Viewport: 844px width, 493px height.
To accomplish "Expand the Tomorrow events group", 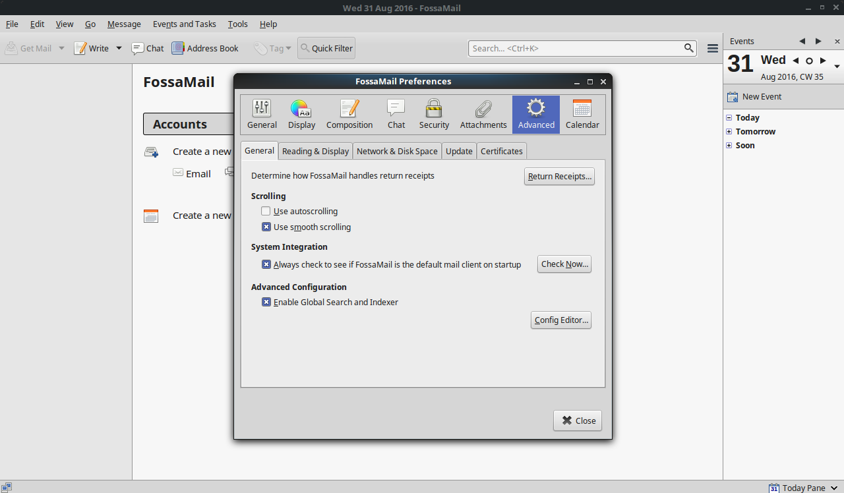I will click(729, 132).
